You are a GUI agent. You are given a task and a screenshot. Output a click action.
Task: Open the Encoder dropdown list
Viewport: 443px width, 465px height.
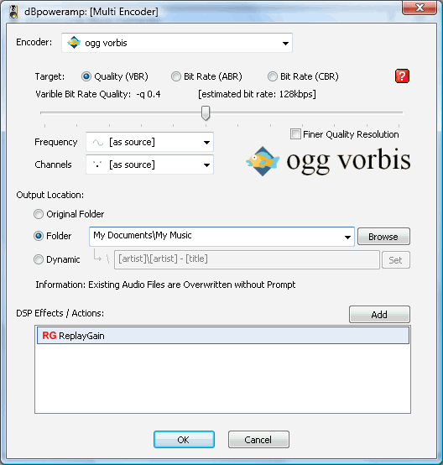(x=285, y=44)
